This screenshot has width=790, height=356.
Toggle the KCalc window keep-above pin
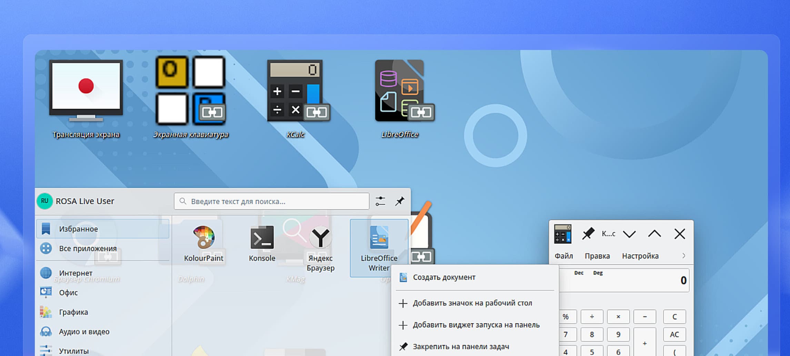point(588,234)
